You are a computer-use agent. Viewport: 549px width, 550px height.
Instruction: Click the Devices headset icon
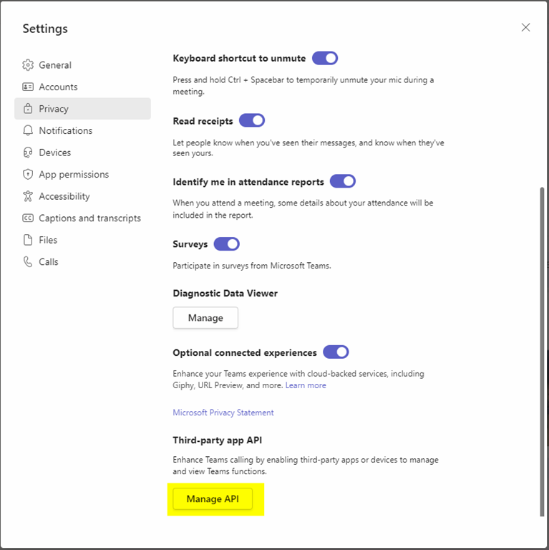click(28, 153)
